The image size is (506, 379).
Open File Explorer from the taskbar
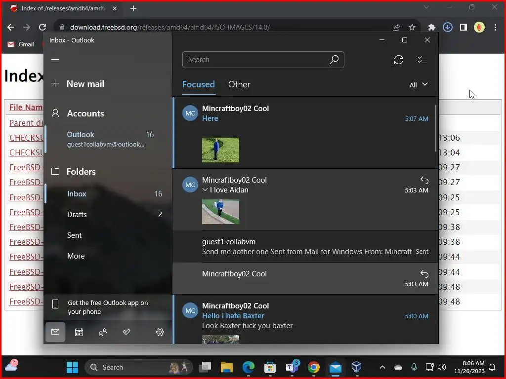coord(226,367)
